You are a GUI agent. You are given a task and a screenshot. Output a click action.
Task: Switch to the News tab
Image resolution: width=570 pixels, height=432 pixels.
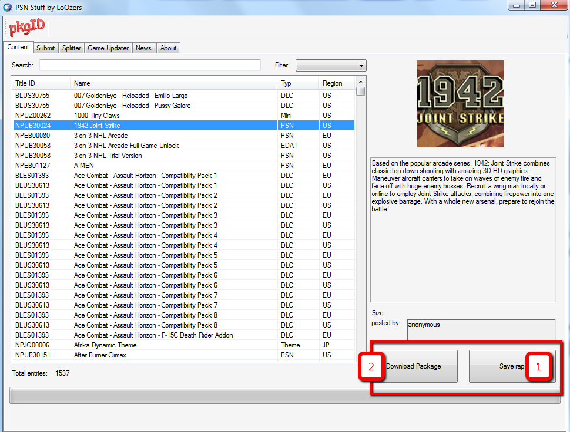coord(143,48)
